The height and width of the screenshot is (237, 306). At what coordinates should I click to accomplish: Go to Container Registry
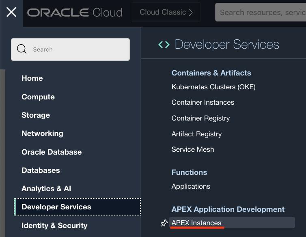pyautogui.click(x=200, y=118)
